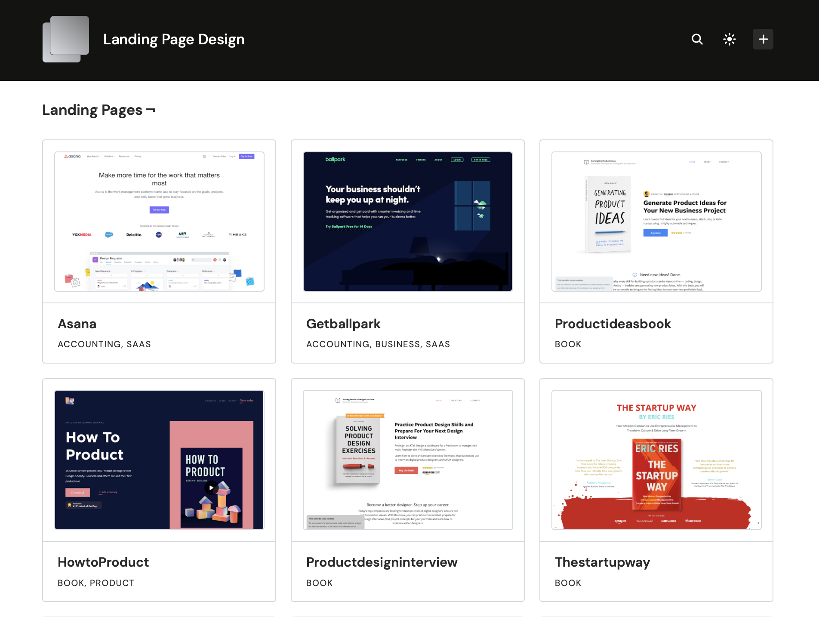Click the site logo icon at top left
This screenshot has width=819, height=617.
65,39
